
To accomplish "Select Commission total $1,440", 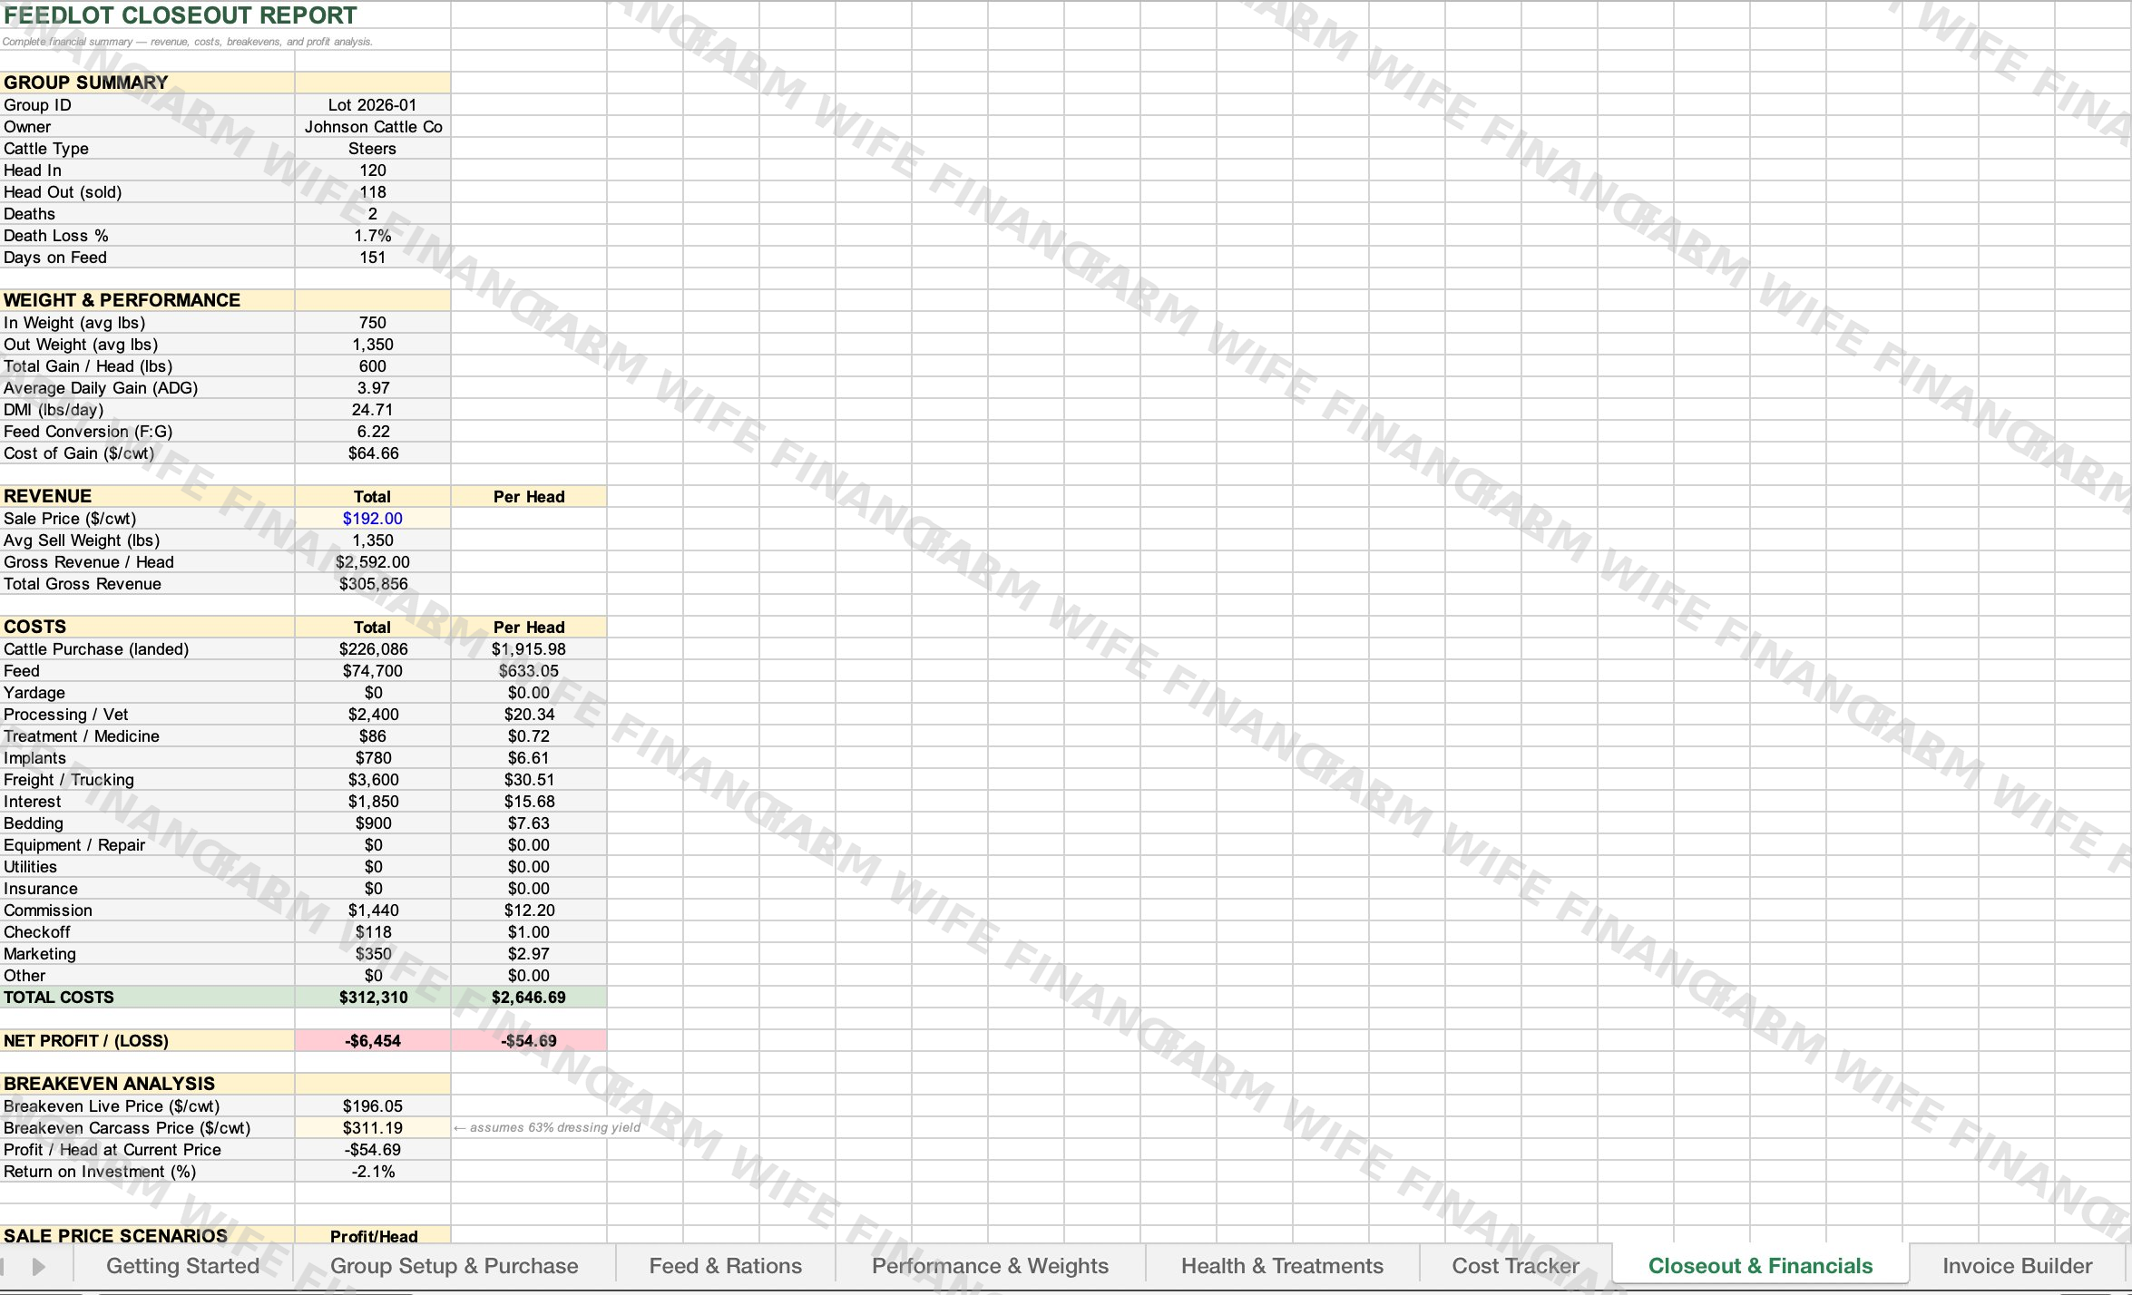I will [x=372, y=910].
